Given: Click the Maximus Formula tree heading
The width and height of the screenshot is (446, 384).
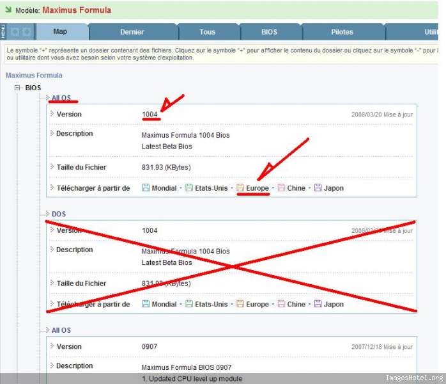Looking at the screenshot, I should click(34, 76).
